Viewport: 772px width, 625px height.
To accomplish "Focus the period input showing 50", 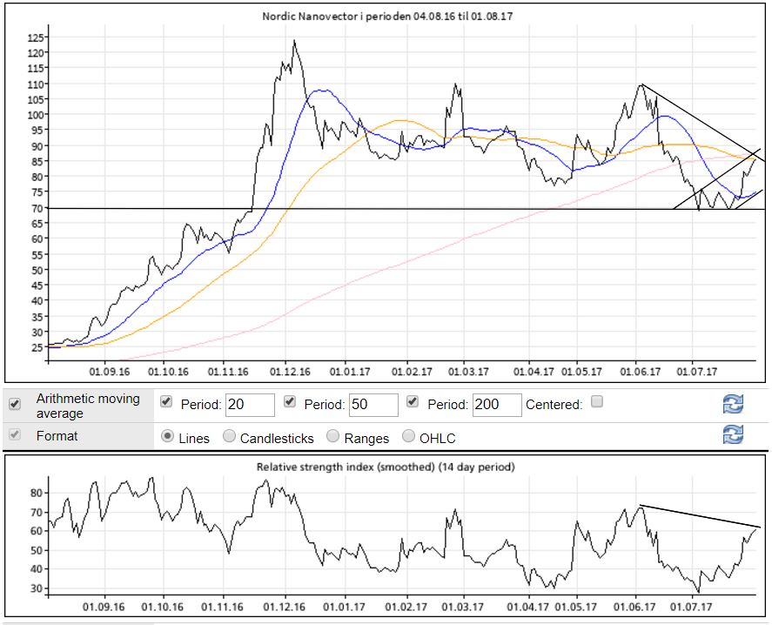I will (x=373, y=405).
